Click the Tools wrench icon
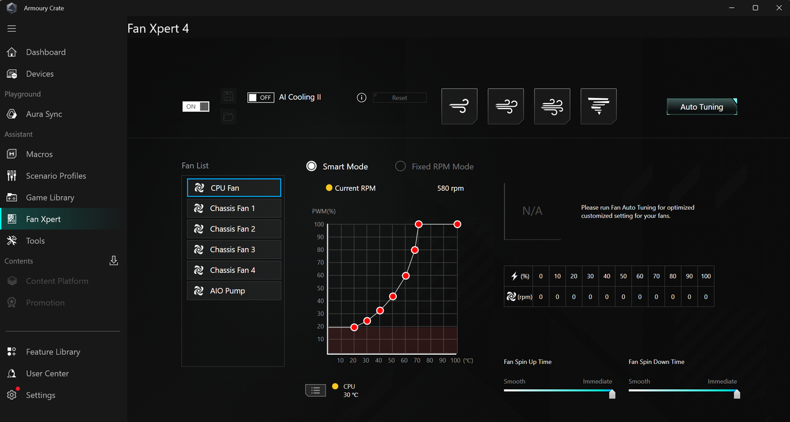Screen dimensions: 790x422 pyautogui.click(x=12, y=241)
